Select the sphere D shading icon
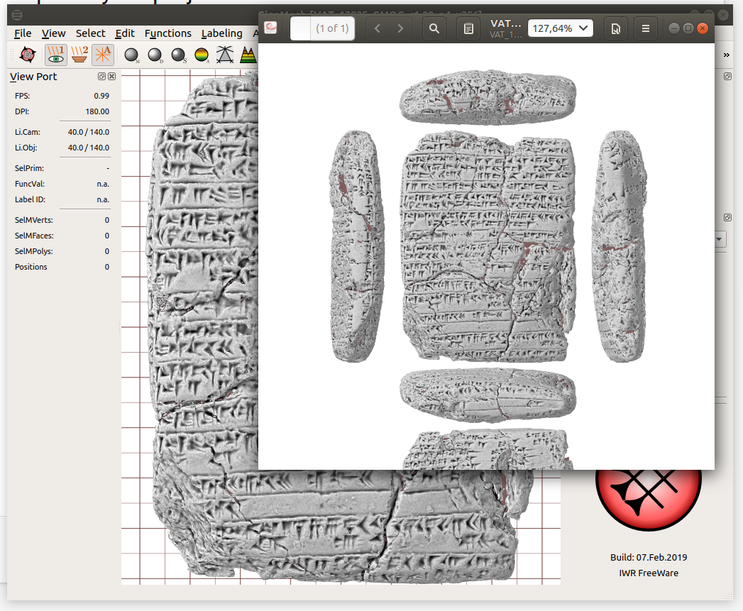The height and width of the screenshot is (611, 743). (x=155, y=55)
